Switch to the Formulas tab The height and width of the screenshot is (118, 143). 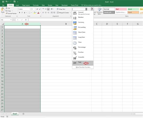pos(36,5)
